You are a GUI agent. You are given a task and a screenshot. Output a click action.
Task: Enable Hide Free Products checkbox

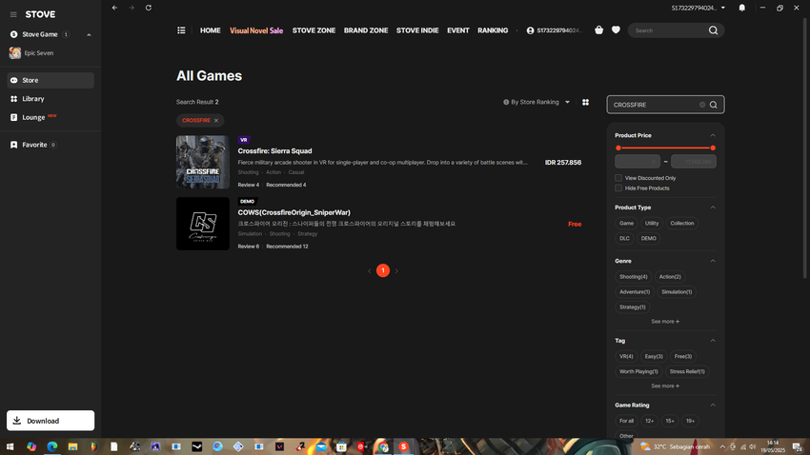(618, 188)
